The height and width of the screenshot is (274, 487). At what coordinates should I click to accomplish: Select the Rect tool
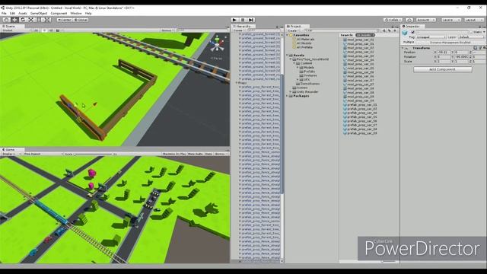39,20
